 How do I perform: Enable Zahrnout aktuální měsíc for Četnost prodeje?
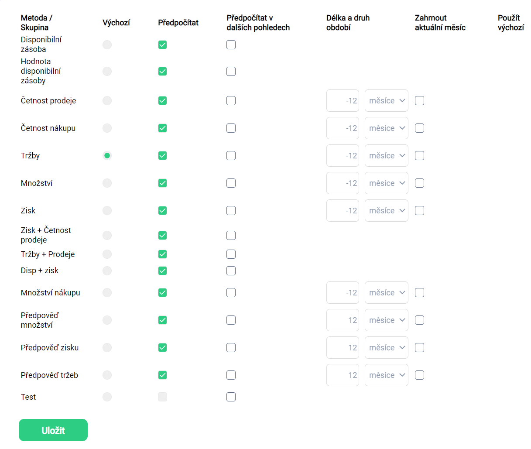click(x=420, y=101)
